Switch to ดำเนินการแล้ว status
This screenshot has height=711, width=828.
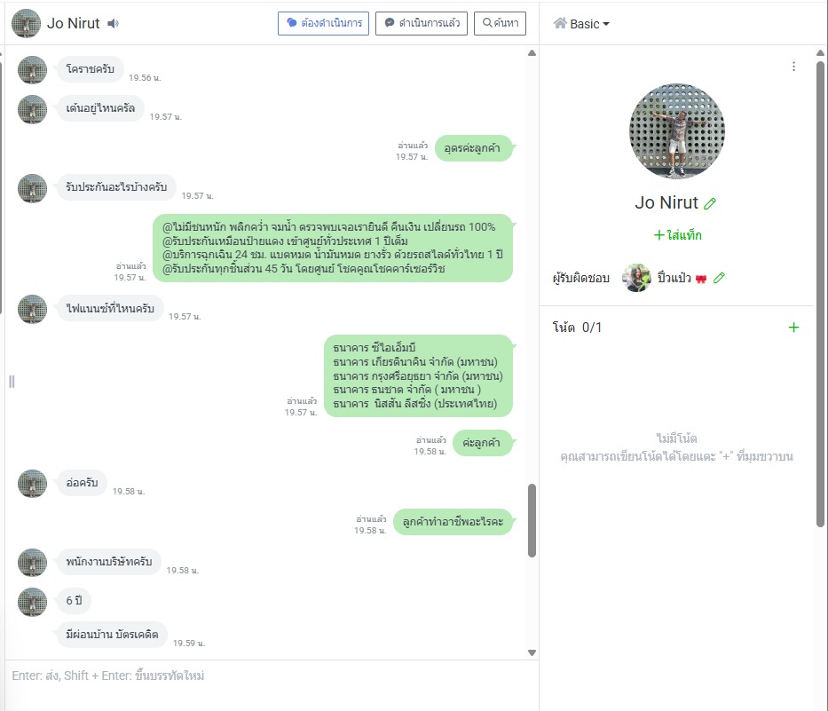pos(422,23)
